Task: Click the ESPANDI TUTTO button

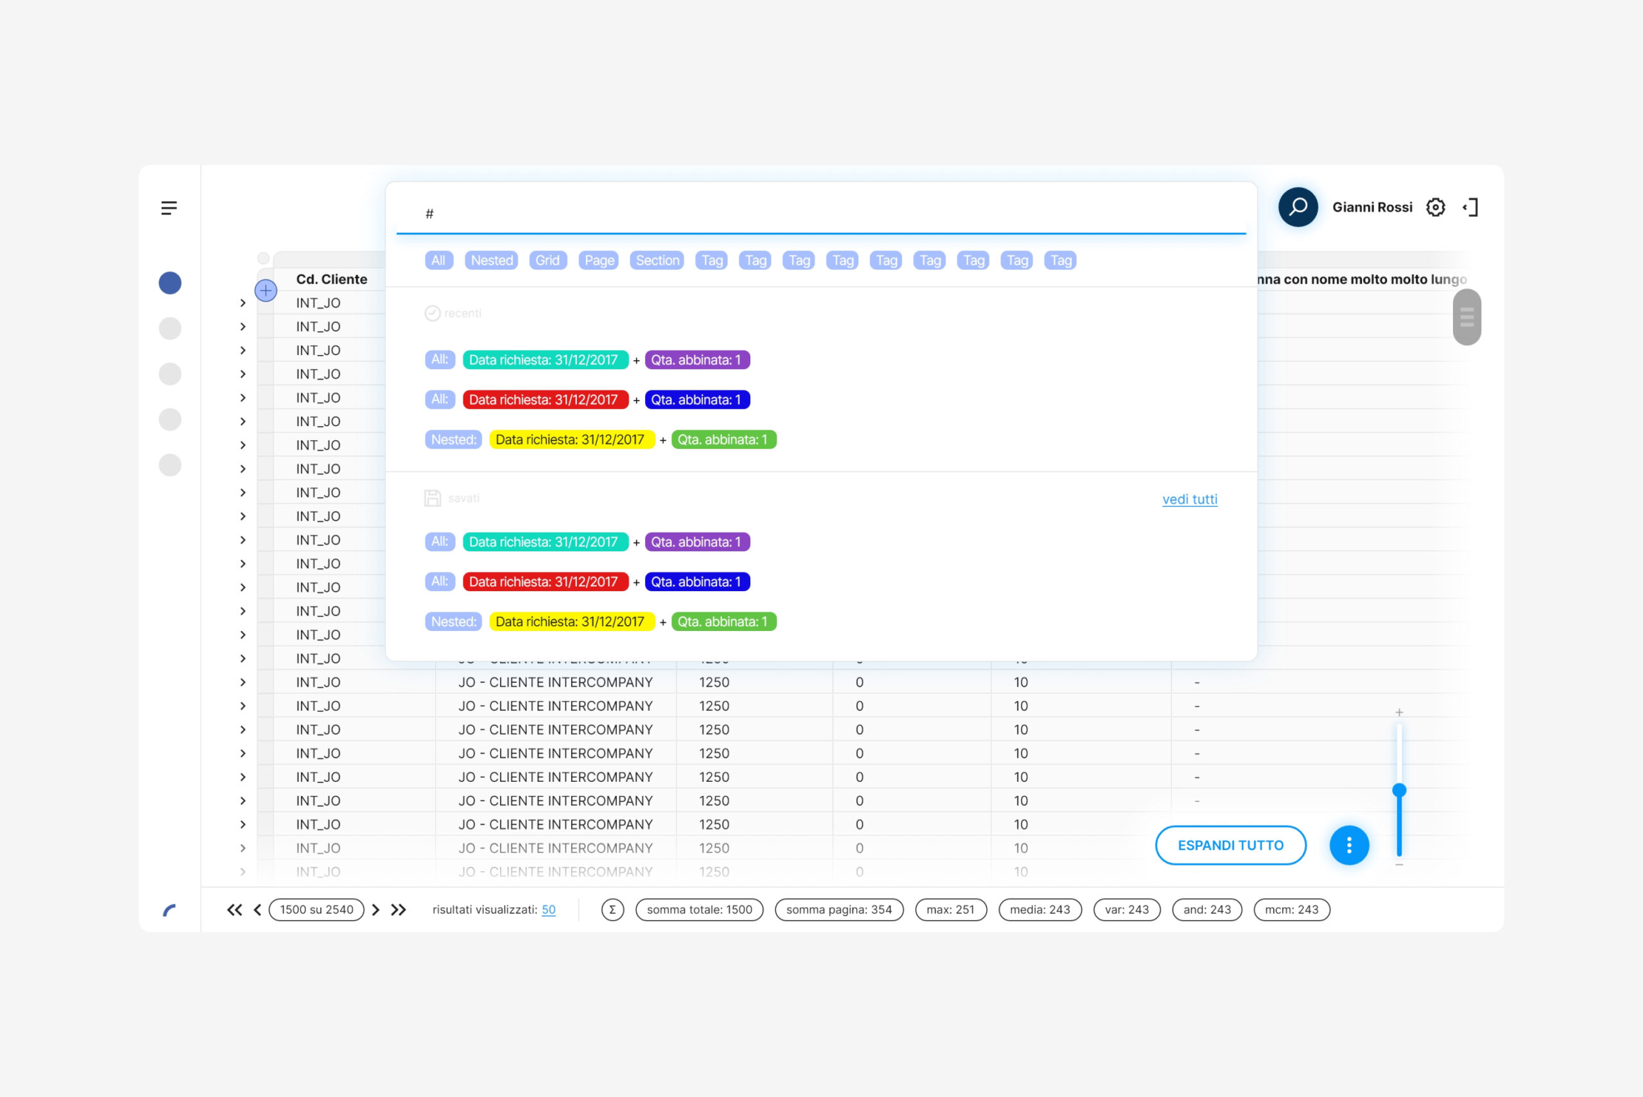Action: (x=1228, y=843)
